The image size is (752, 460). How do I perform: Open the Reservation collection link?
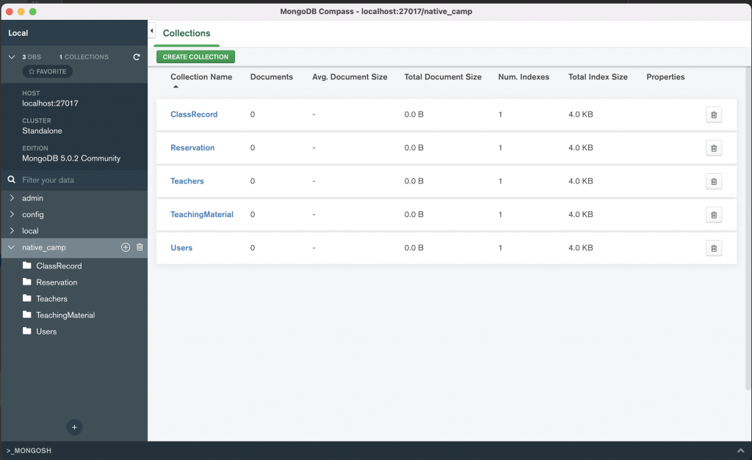(192, 147)
